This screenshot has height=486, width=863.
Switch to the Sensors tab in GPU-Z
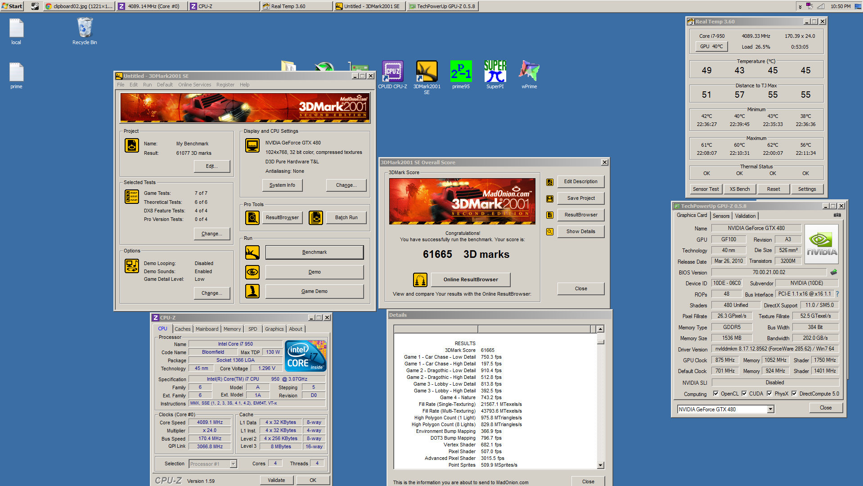(x=721, y=216)
